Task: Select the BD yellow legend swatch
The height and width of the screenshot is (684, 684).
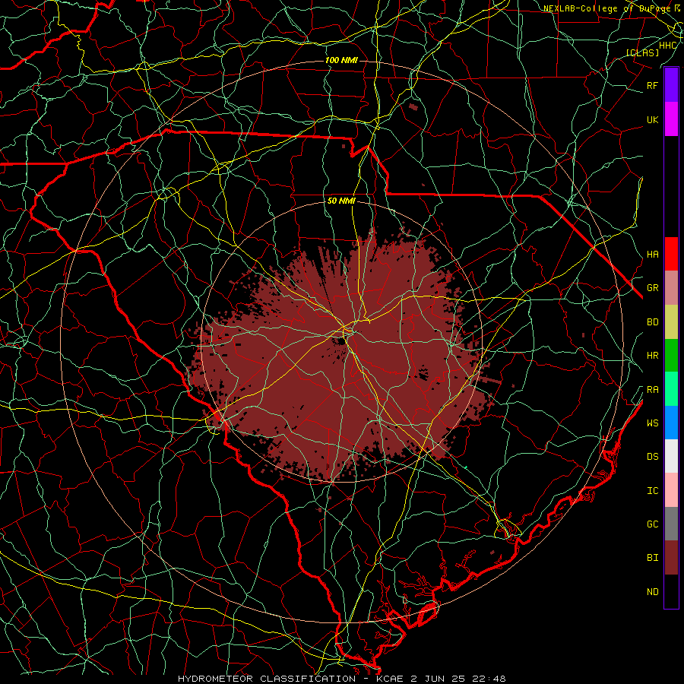Action: pos(671,322)
